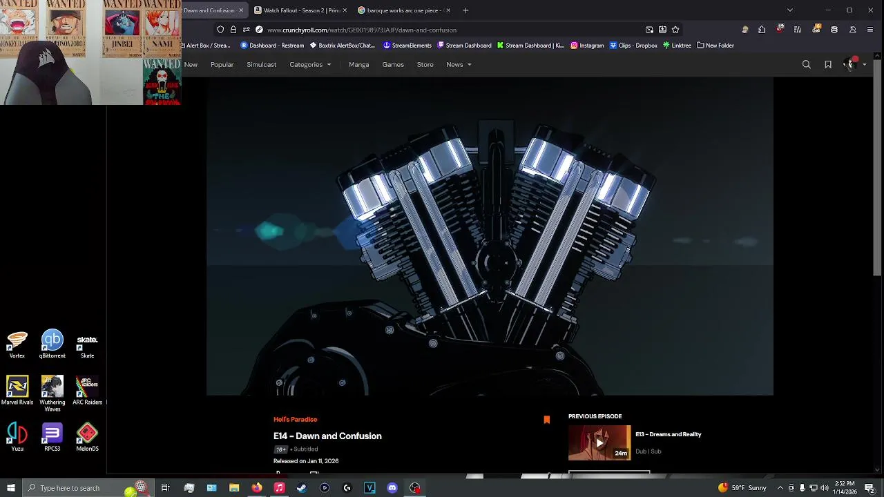The width and height of the screenshot is (884, 497).
Task: Open the New Folder bookmarks folder
Action: point(715,46)
